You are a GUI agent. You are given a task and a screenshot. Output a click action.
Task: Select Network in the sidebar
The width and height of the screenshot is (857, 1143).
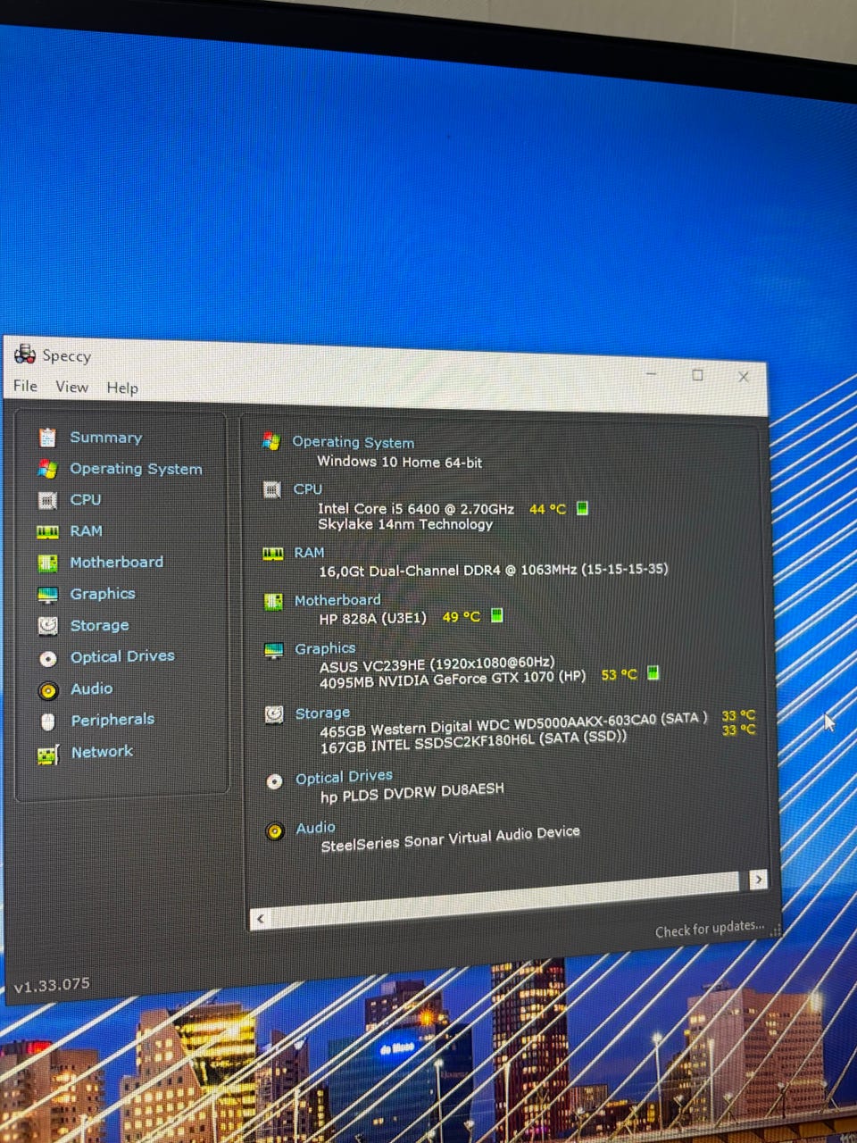click(x=102, y=752)
